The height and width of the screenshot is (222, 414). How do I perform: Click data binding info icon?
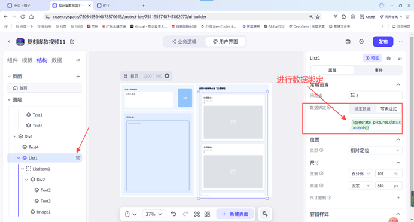[328, 107]
